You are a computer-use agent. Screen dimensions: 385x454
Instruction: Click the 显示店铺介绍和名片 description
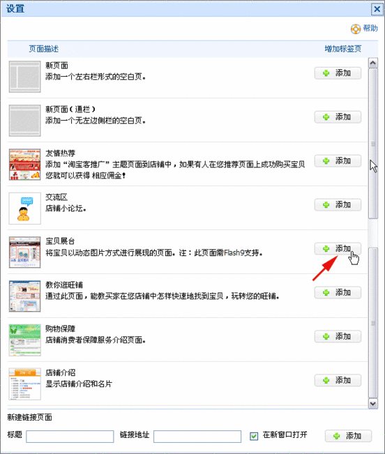point(79,384)
